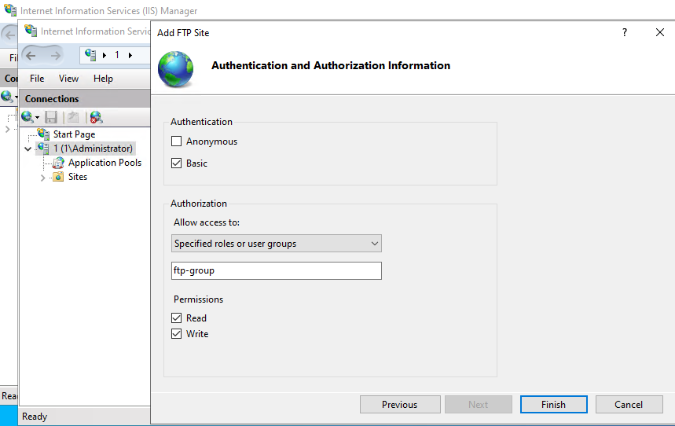
Task: Click the inner IIS Manager window title icon
Action: click(x=31, y=31)
